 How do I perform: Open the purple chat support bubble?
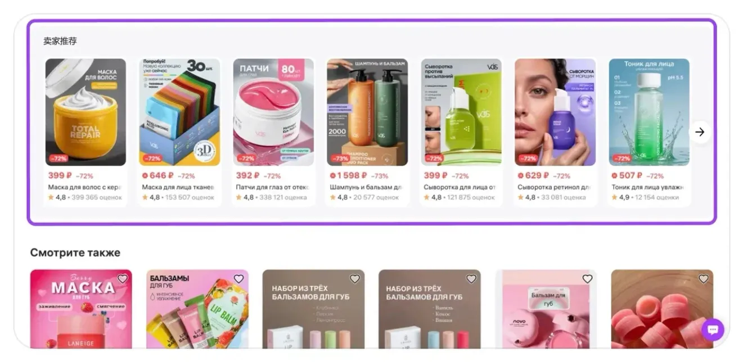pyautogui.click(x=713, y=329)
